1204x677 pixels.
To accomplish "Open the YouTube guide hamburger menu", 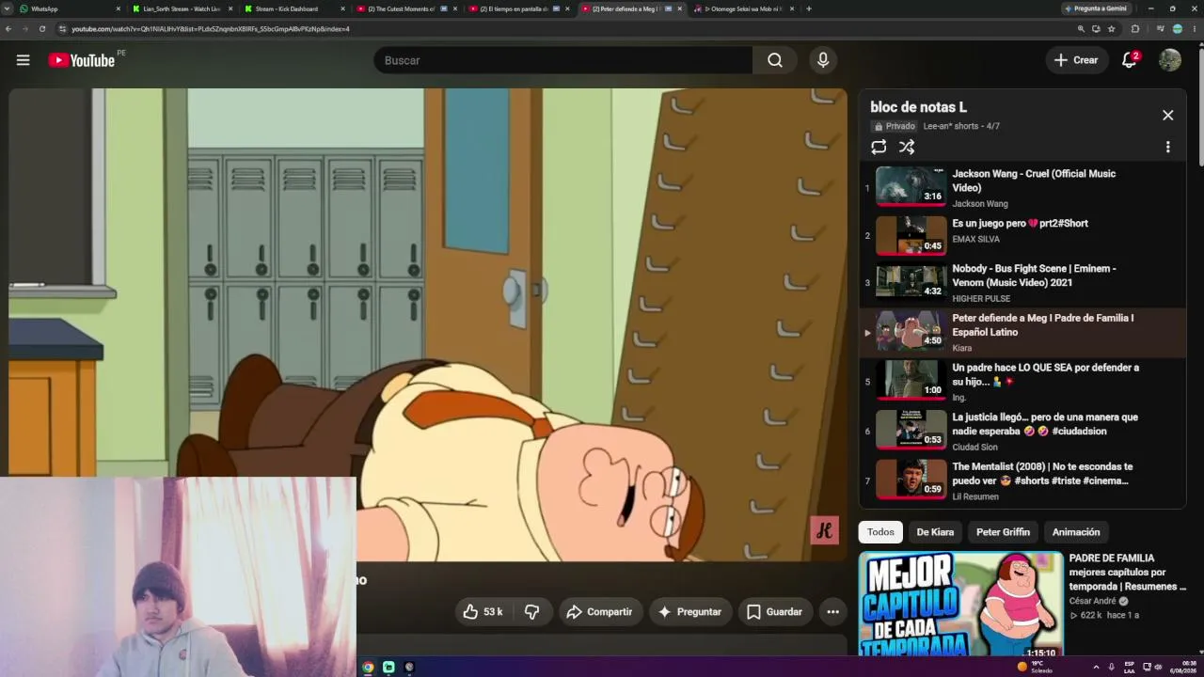I will coord(23,60).
